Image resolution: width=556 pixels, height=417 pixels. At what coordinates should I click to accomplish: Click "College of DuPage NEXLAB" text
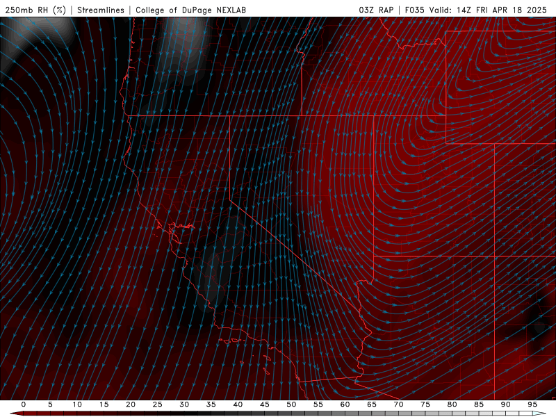tap(190, 10)
